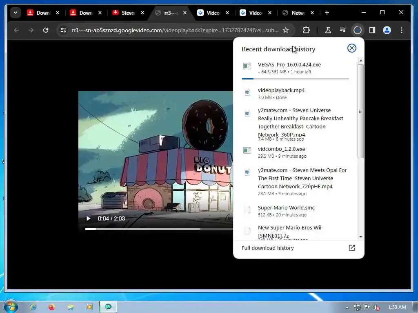This screenshot has height=313, width=418.
Task: Open Super Mario World.smc download
Action: (296, 211)
